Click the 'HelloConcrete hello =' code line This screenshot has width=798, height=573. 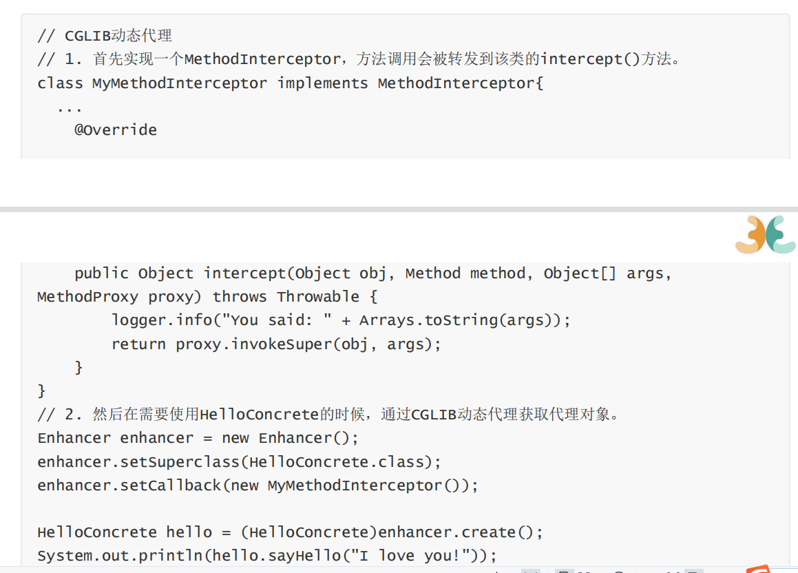click(290, 532)
